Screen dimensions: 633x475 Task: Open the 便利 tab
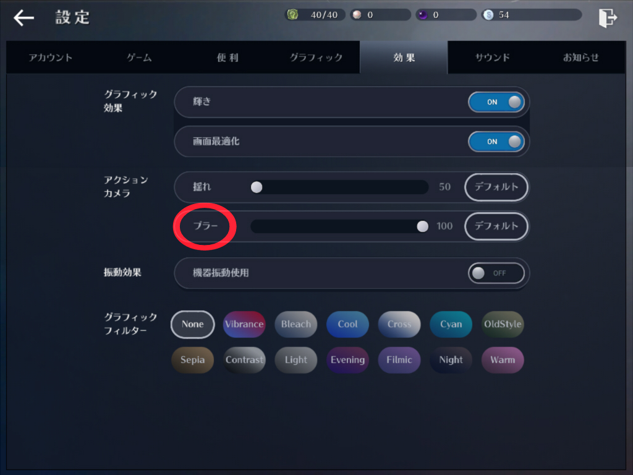pos(227,58)
